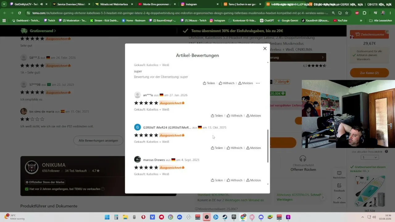The height and width of the screenshot is (222, 395).
Task: Click the reviews dialog scrollbar thumb
Action: tap(268, 146)
